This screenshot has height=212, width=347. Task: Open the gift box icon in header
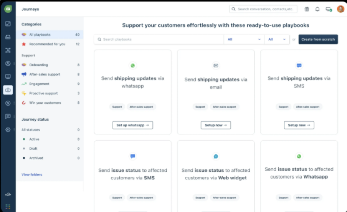307,9
